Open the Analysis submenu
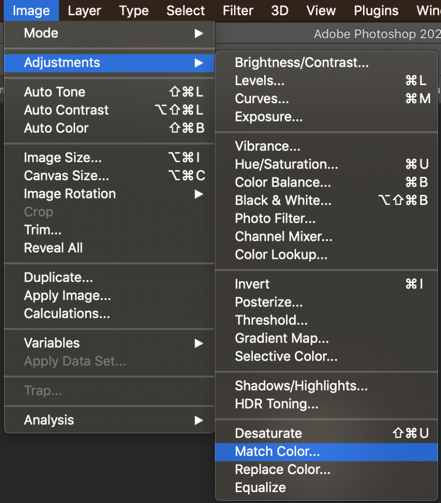The width and height of the screenshot is (441, 503). (x=199, y=420)
